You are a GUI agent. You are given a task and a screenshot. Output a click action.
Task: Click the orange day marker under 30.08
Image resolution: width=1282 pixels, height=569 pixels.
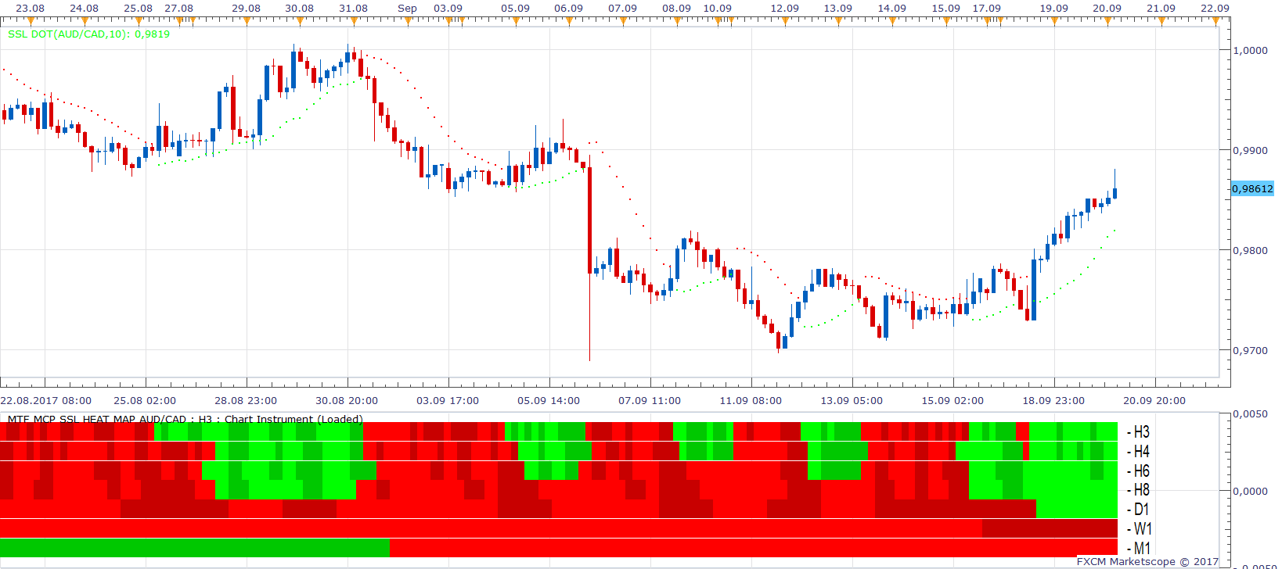coord(300,21)
